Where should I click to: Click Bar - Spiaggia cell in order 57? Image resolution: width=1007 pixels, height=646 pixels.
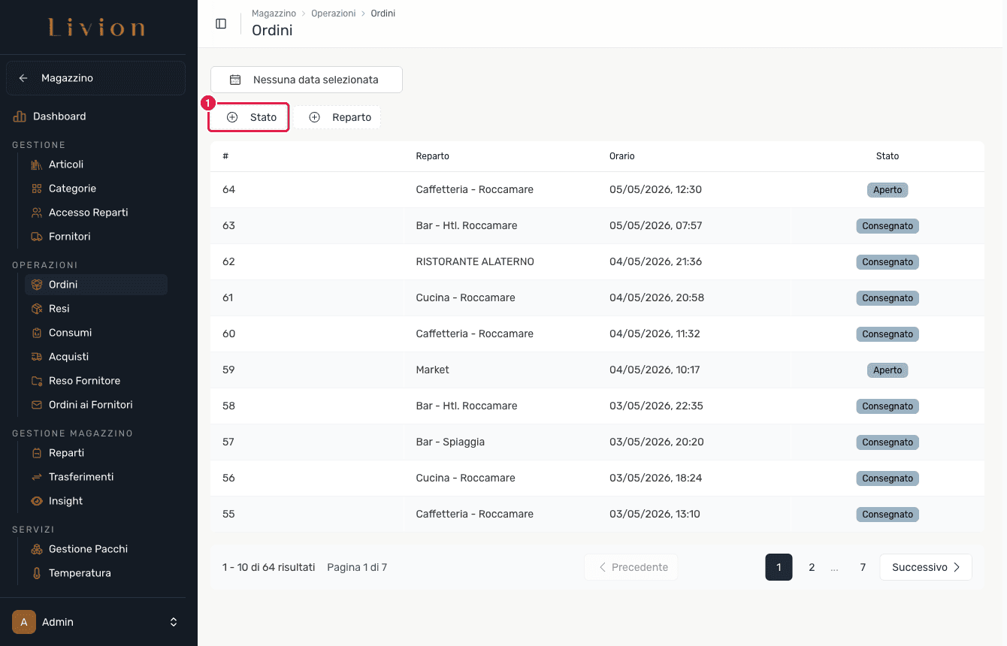coord(450,442)
